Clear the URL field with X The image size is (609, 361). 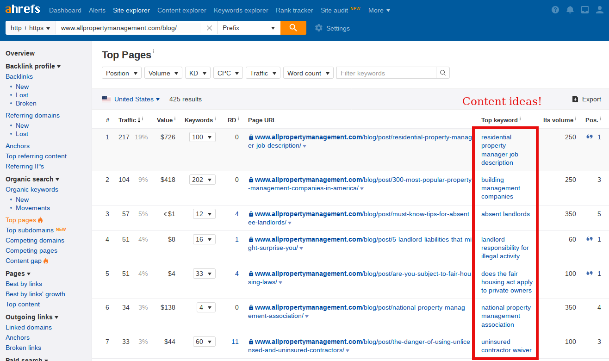point(209,28)
